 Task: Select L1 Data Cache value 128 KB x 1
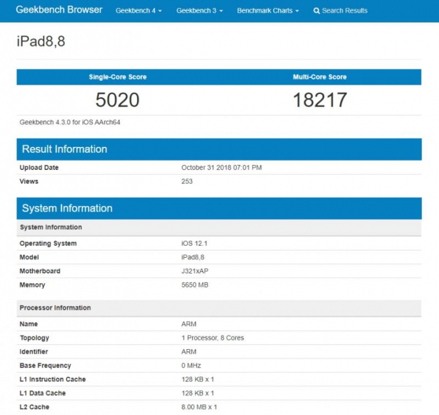click(x=198, y=393)
